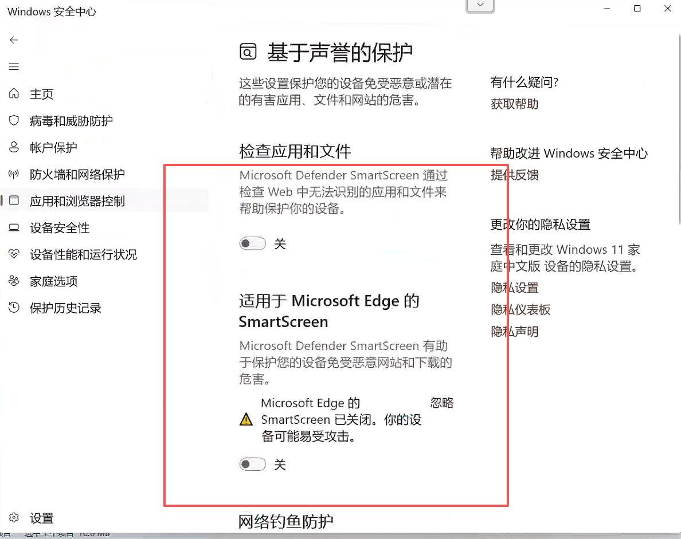This screenshot has width=681, height=539.
Task: Enable the 检查应用和文件 toggle switch
Action: 253,244
